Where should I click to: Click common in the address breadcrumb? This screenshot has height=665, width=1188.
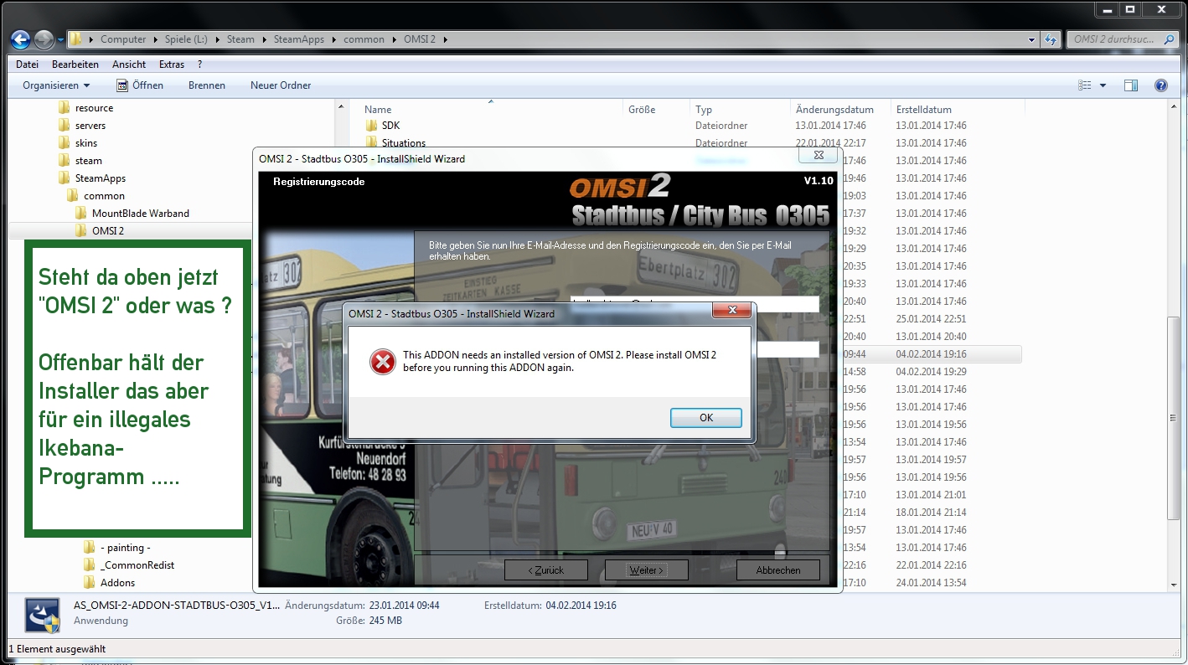point(364,39)
